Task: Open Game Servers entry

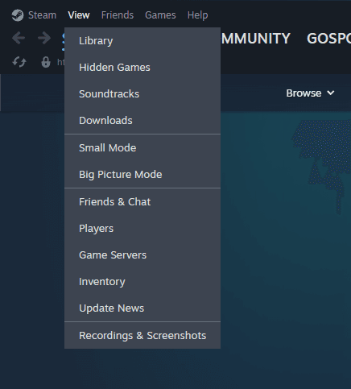Action: (142, 255)
